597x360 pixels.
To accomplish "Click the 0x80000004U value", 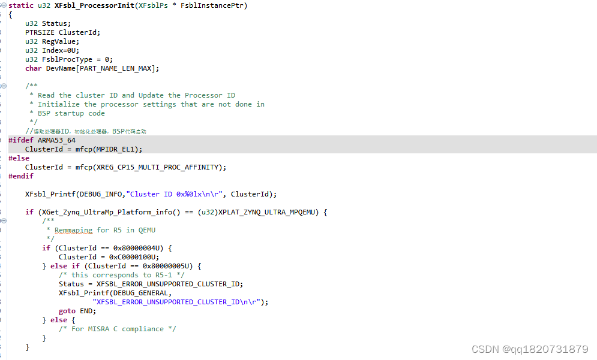I will [136, 248].
